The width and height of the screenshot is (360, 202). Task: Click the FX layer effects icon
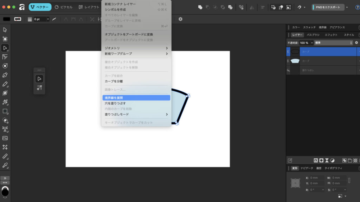316,161
